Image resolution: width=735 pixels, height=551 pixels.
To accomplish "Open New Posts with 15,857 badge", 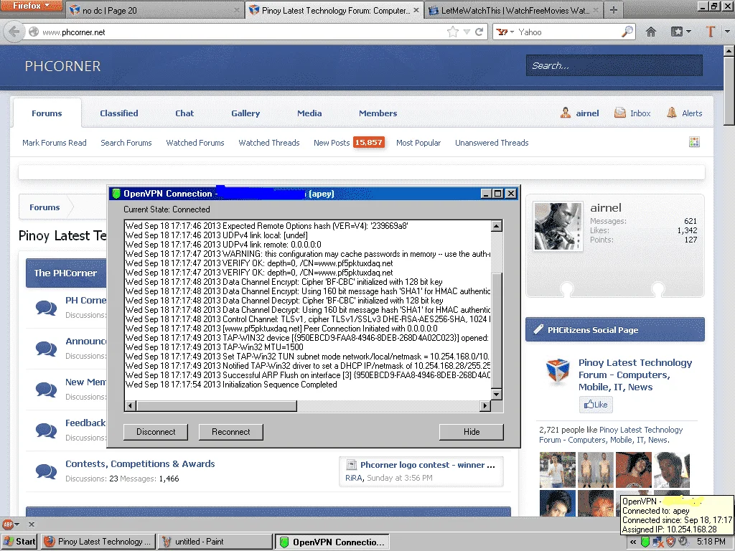I will (x=350, y=143).
